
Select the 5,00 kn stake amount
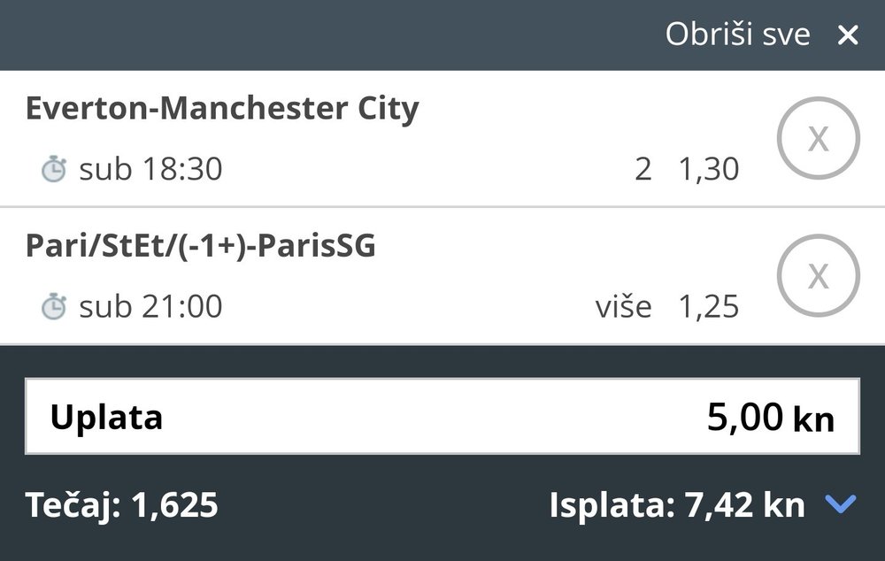coord(770,418)
